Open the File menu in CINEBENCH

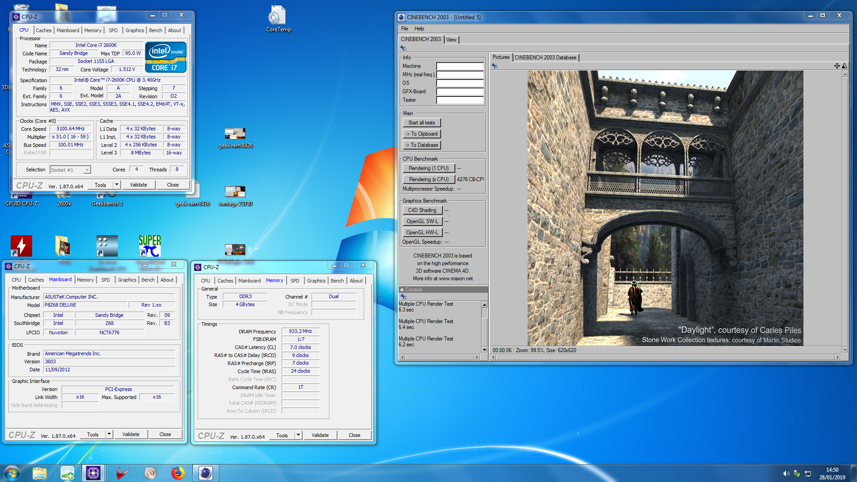(404, 29)
